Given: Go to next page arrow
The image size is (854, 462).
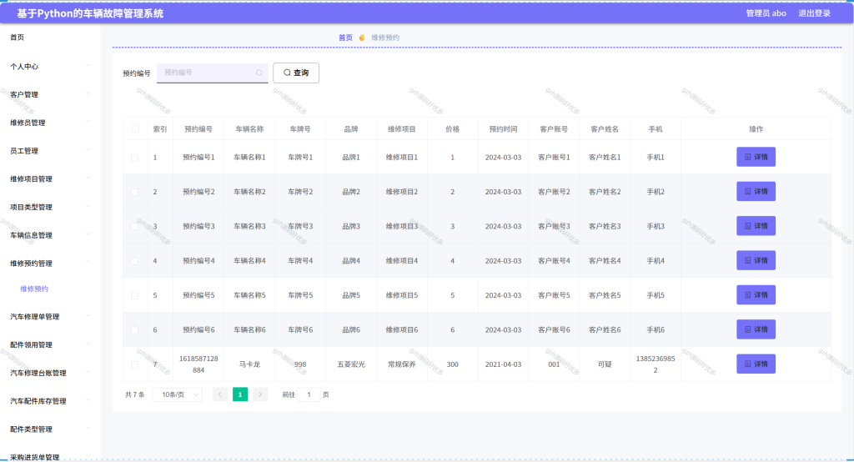Looking at the screenshot, I should pos(260,394).
